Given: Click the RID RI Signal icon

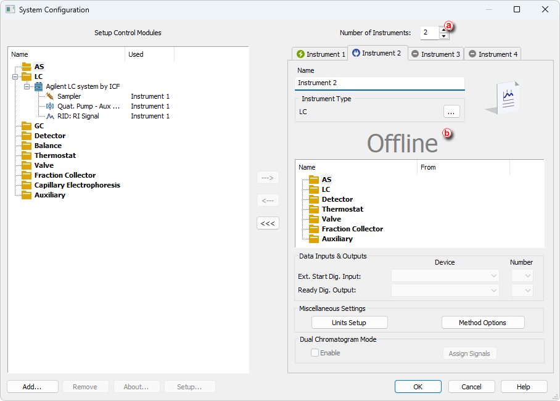Looking at the screenshot, I should point(50,116).
